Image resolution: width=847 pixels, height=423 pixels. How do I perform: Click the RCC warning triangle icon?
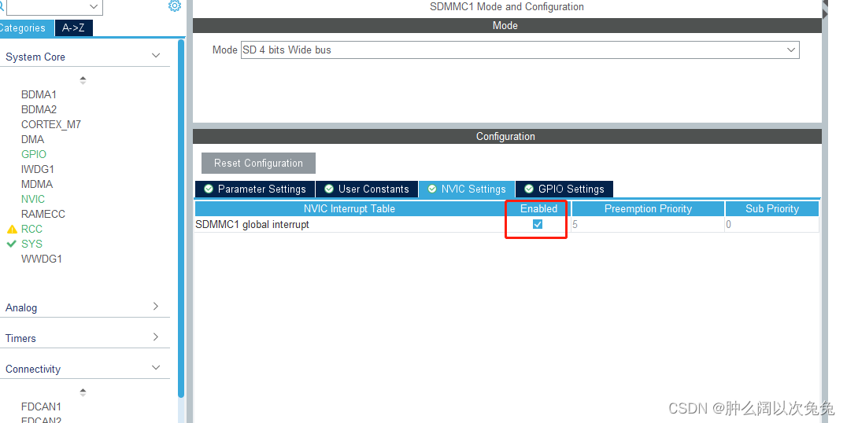(x=12, y=230)
